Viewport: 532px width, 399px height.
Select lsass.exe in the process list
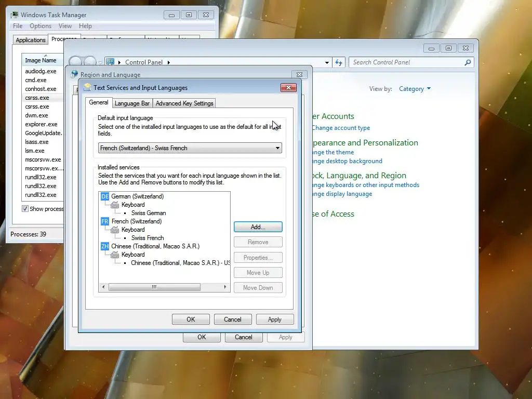[37, 142]
